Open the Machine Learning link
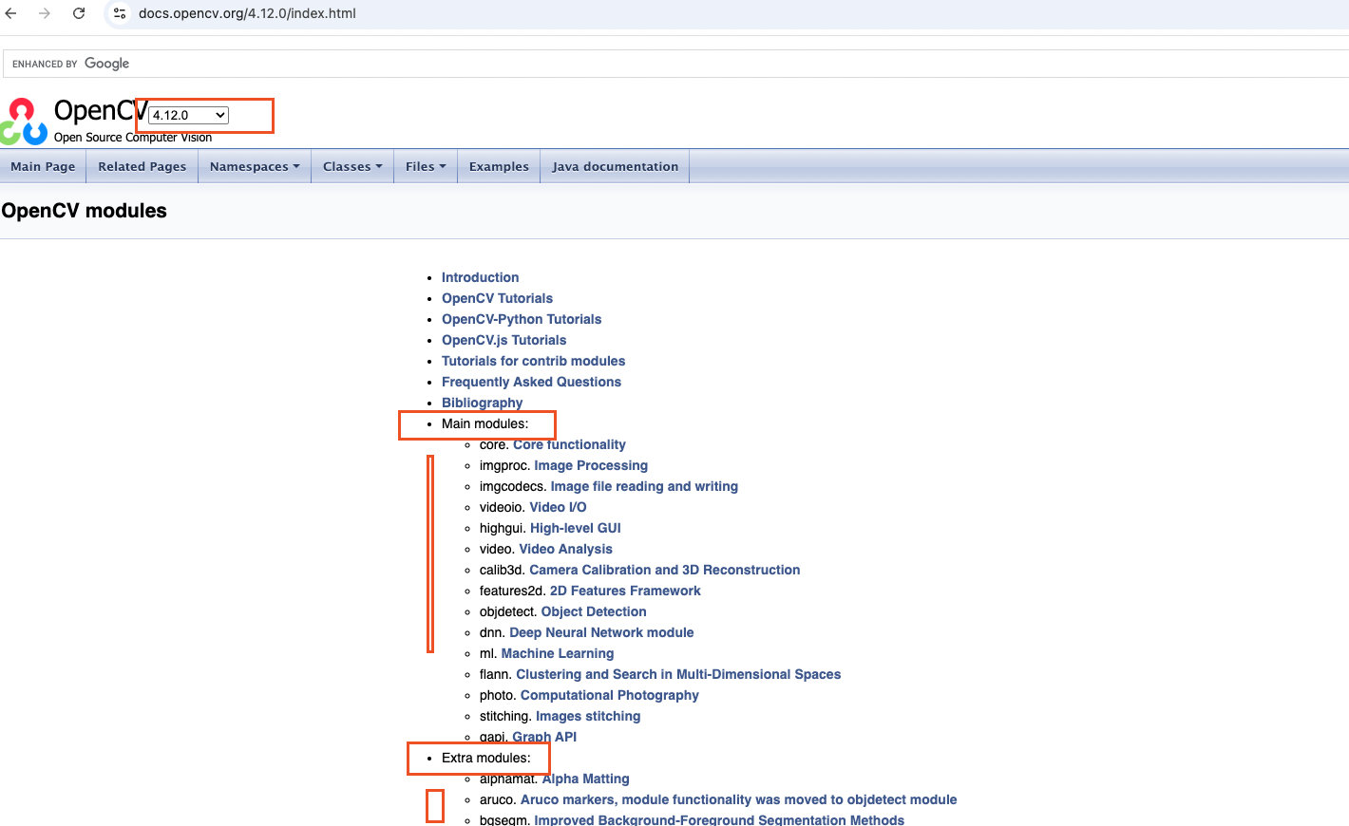 pyautogui.click(x=558, y=653)
